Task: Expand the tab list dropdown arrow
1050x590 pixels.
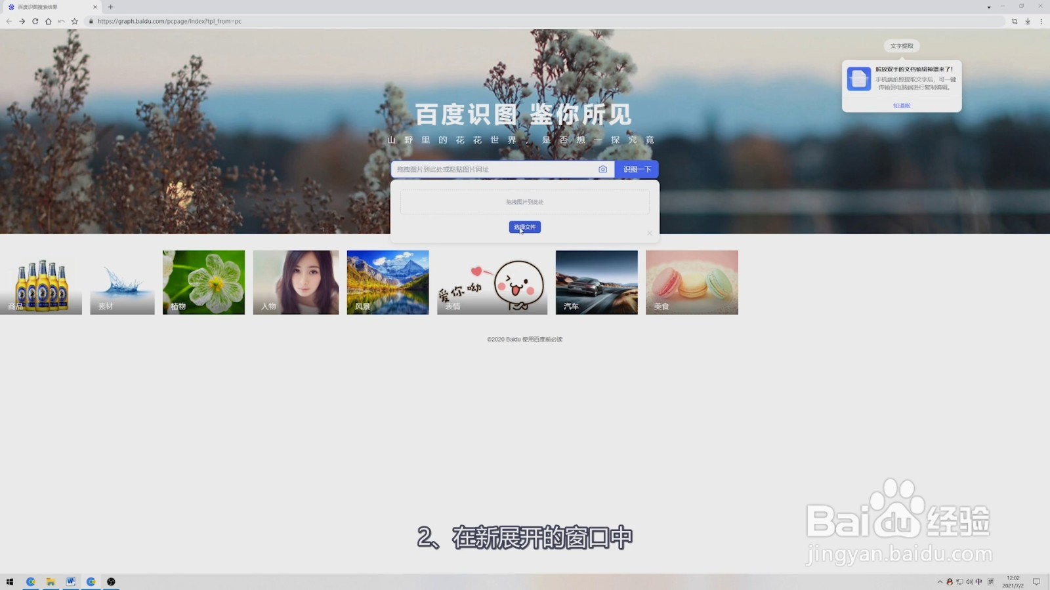Action: click(989, 7)
